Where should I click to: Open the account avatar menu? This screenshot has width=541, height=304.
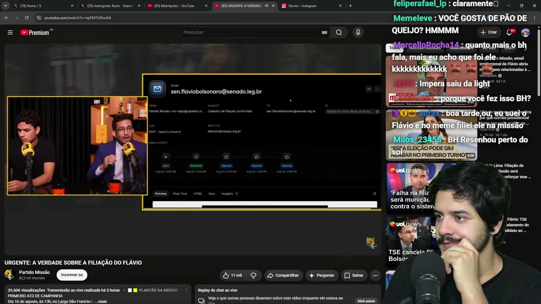[x=525, y=33]
